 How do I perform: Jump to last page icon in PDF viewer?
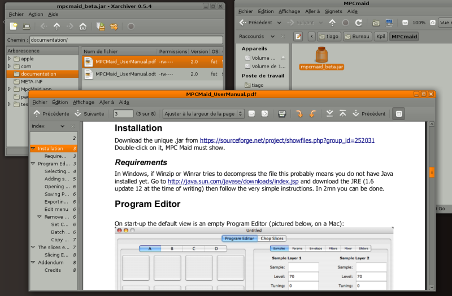click(329, 114)
